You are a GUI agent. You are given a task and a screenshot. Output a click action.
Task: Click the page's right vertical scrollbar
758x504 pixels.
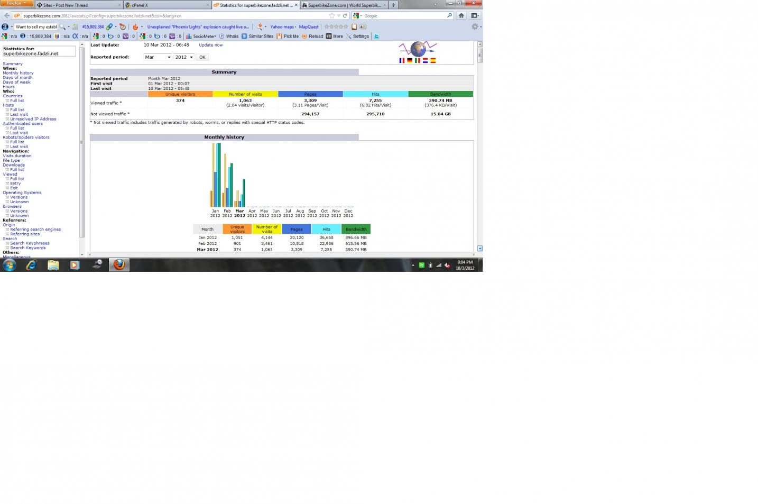tap(479, 146)
